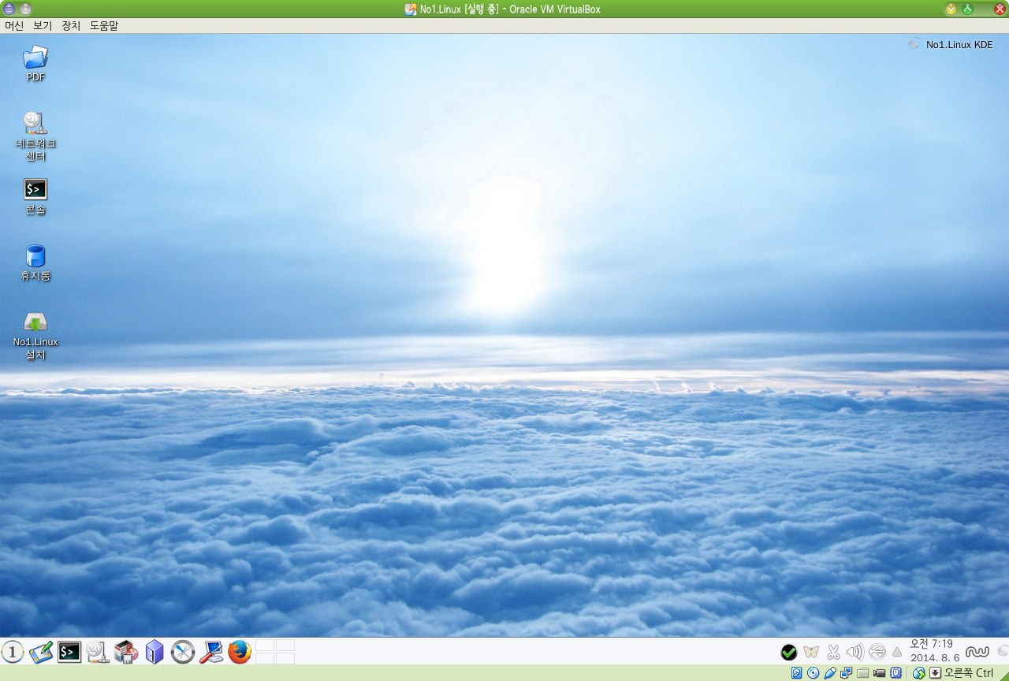The image size is (1009, 681).
Task: Click the green checkmark tray icon
Action: 789,652
